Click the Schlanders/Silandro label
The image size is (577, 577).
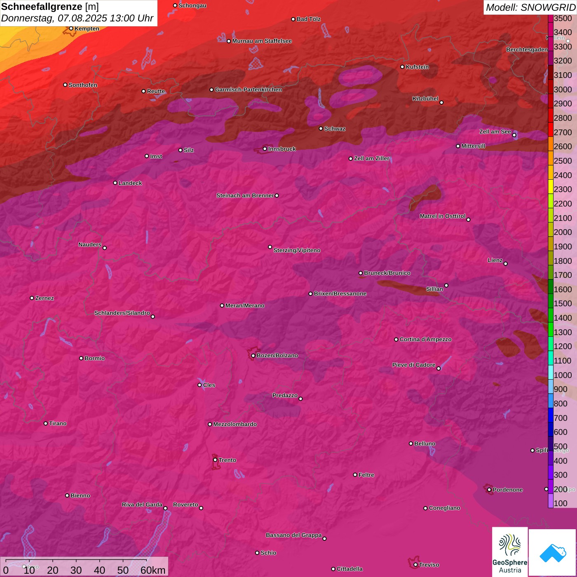click(x=122, y=313)
